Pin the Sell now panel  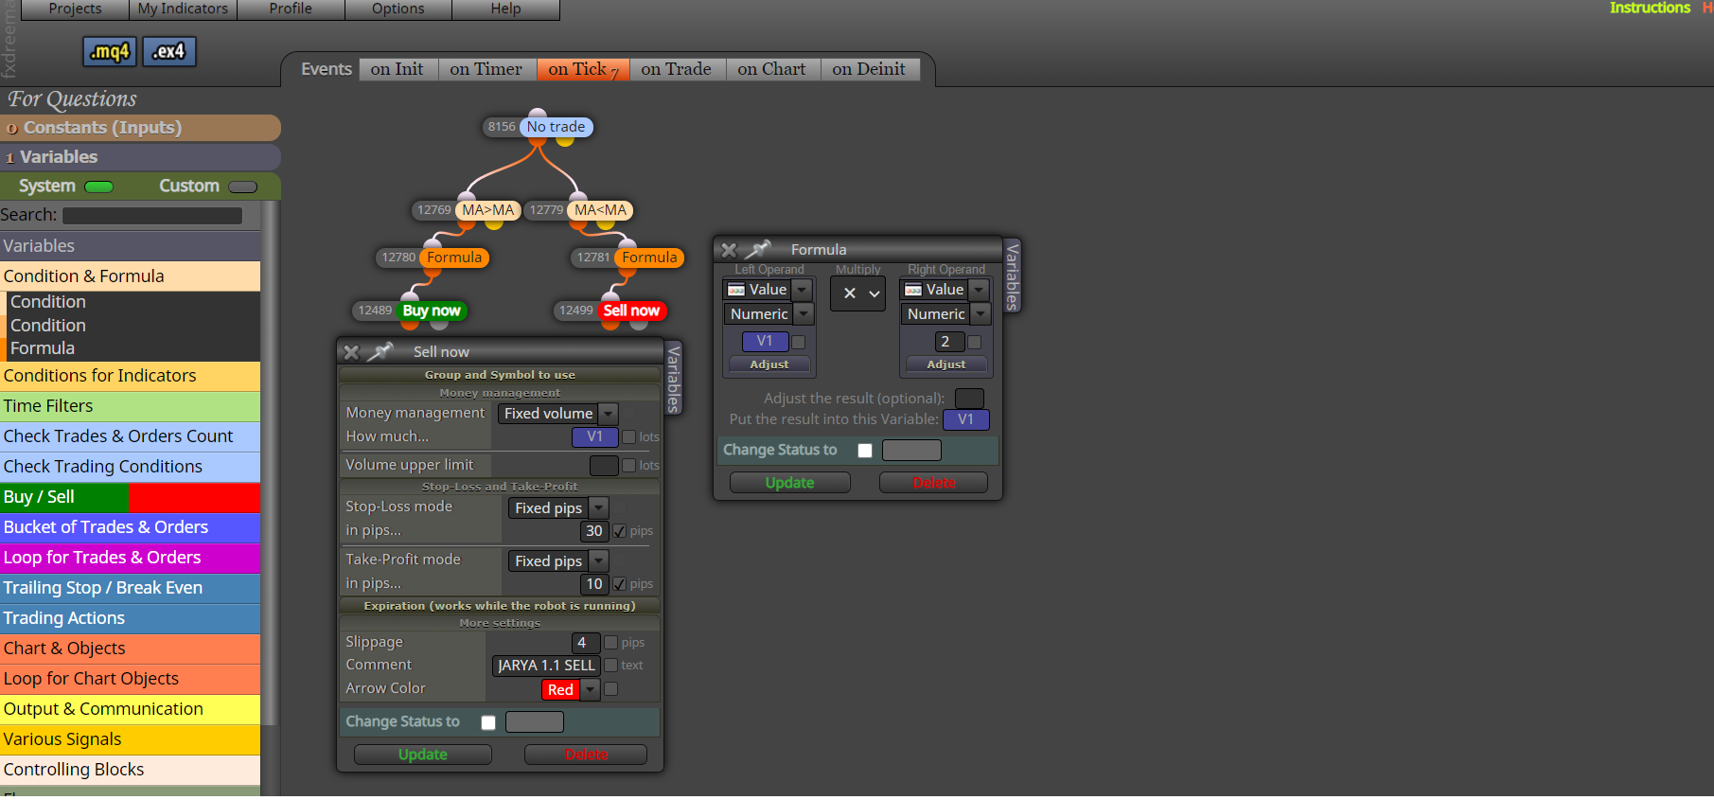click(380, 352)
